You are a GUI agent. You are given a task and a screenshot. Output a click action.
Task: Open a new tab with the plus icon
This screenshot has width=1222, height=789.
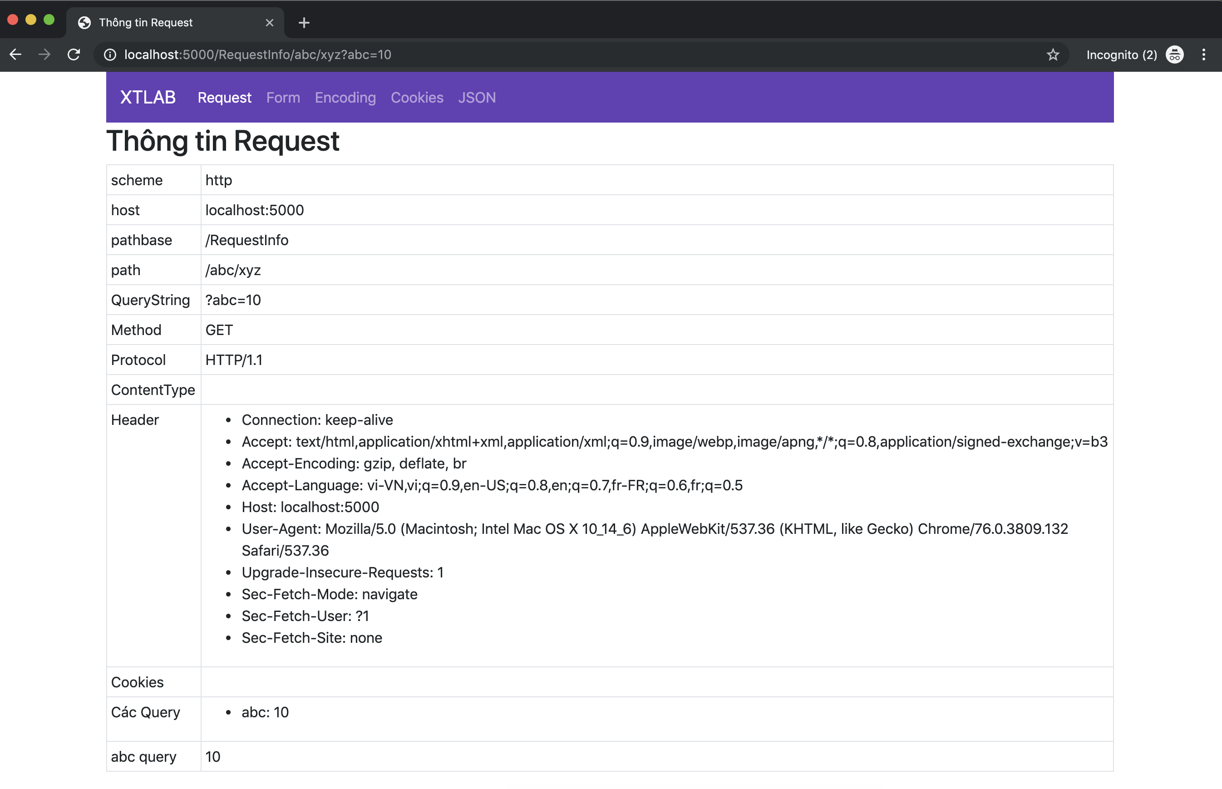pos(304,23)
